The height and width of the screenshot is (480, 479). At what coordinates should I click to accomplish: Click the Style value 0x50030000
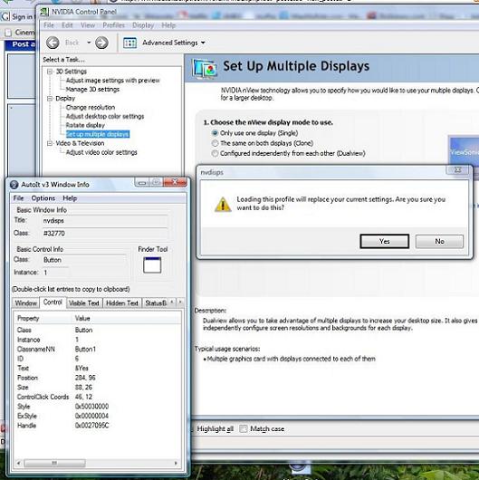pos(91,407)
